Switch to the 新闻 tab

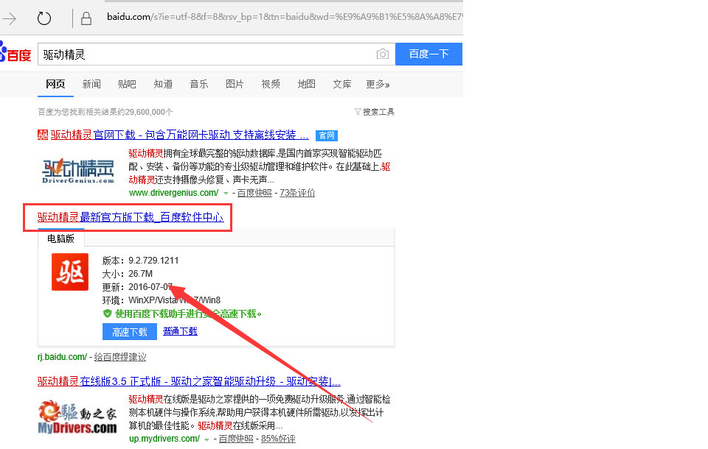[91, 85]
